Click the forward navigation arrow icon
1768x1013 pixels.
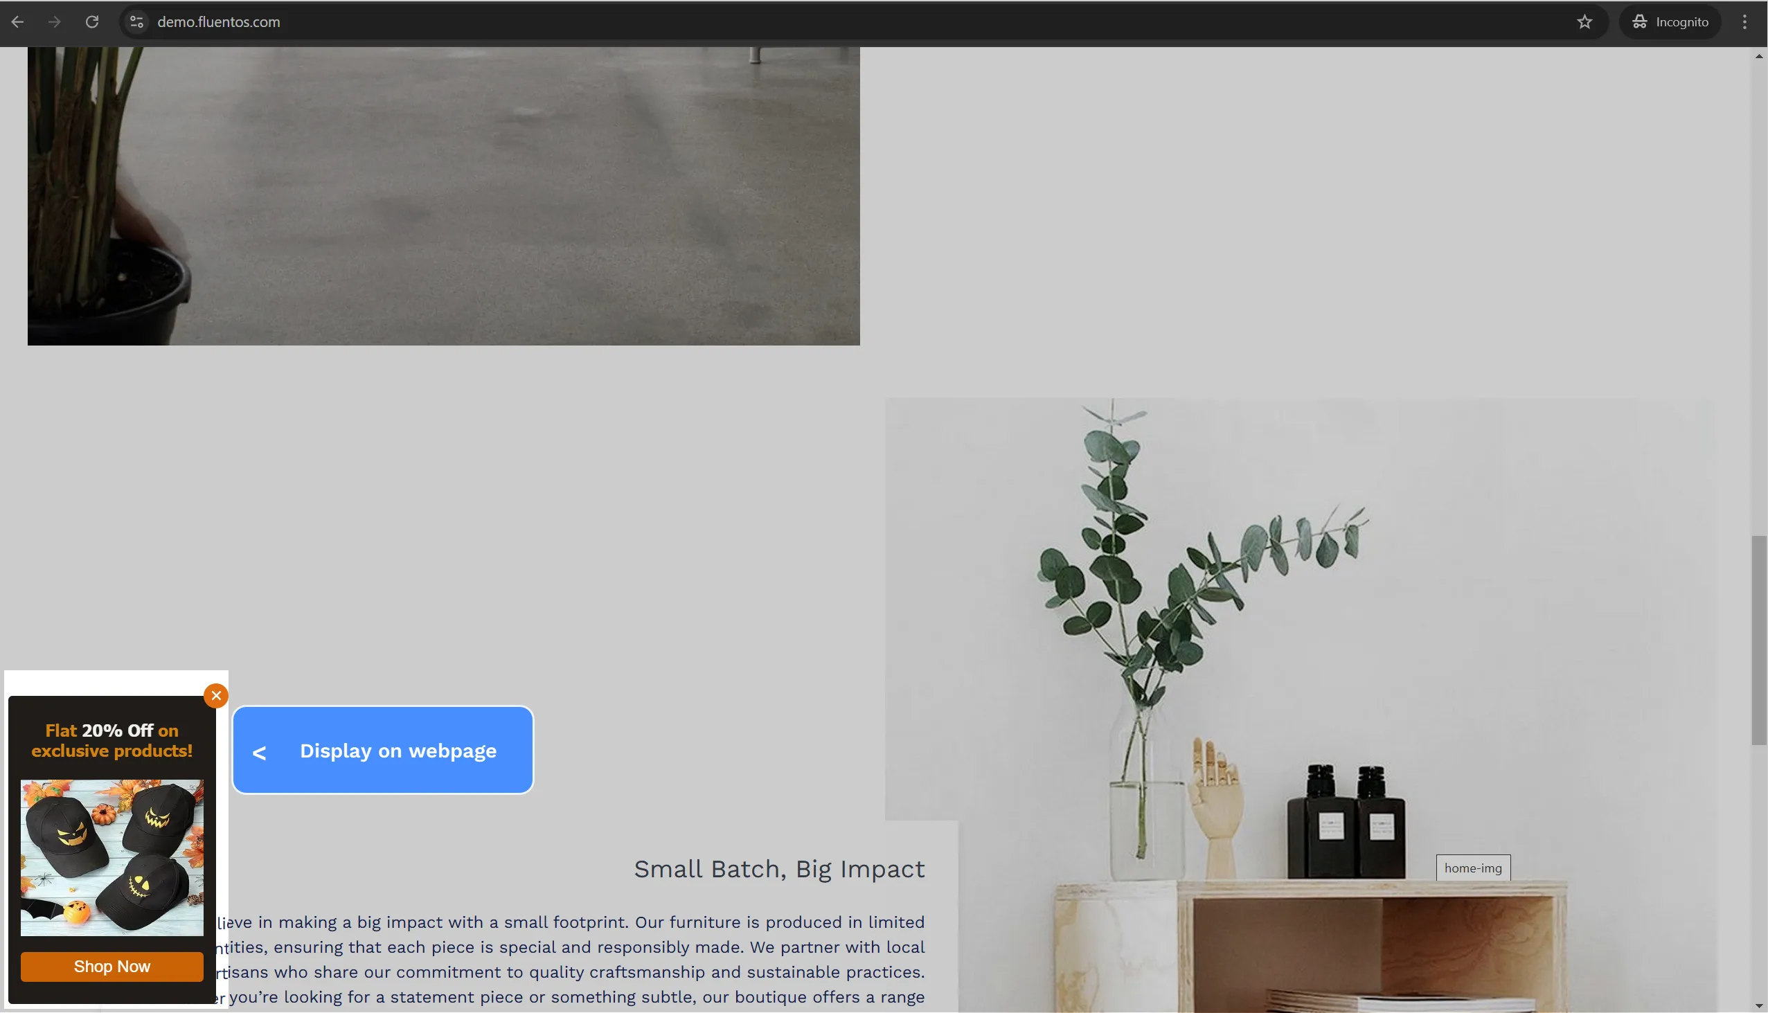pos(55,22)
